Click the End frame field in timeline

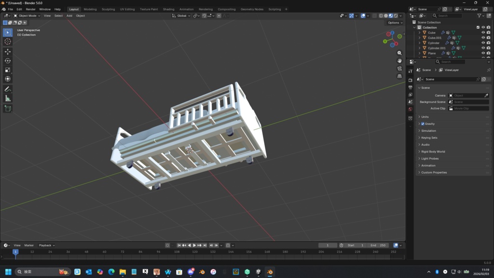click(x=378, y=245)
